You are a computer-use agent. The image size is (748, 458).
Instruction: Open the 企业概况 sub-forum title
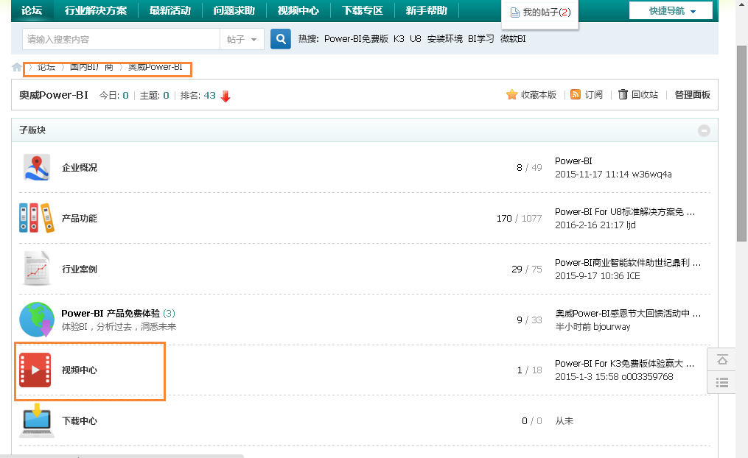click(x=79, y=168)
